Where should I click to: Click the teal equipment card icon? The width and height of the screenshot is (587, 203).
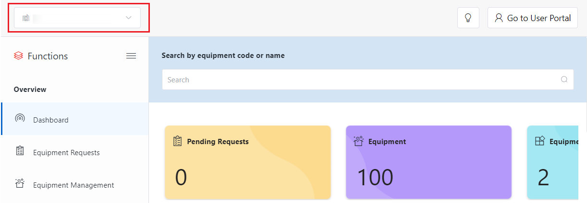pos(539,141)
